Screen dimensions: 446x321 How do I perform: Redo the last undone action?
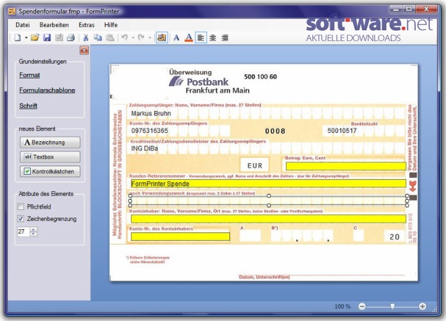point(141,38)
